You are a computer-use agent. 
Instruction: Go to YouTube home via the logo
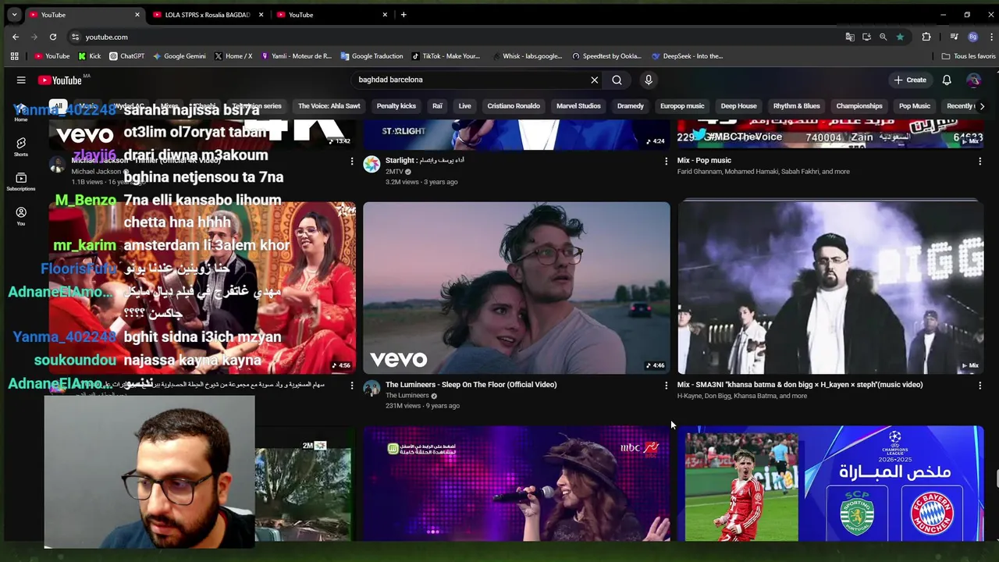60,80
